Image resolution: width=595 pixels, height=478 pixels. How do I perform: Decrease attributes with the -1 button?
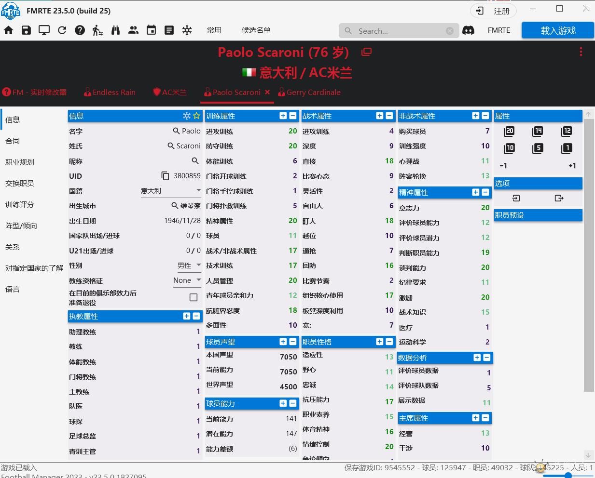pyautogui.click(x=503, y=165)
